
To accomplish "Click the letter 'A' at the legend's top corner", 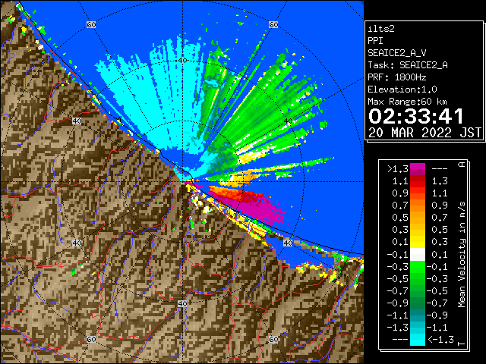I will [x=462, y=164].
